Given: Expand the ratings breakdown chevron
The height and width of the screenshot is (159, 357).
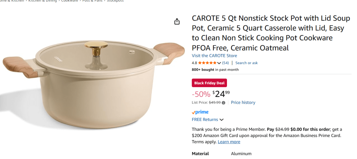Looking at the screenshot, I should 219,63.
